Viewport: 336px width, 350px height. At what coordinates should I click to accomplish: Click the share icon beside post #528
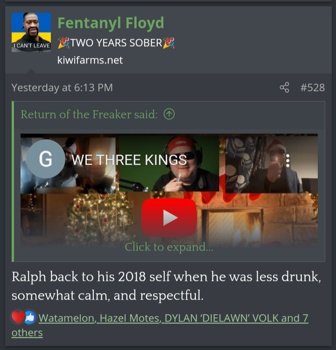pos(284,87)
